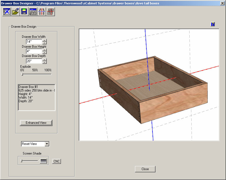Click the 'Screen Shade' label
This screenshot has width=226, height=180.
[x=32, y=153]
